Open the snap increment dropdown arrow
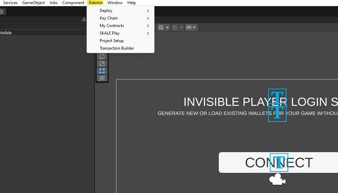The width and height of the screenshot is (338, 193). pos(181,27)
